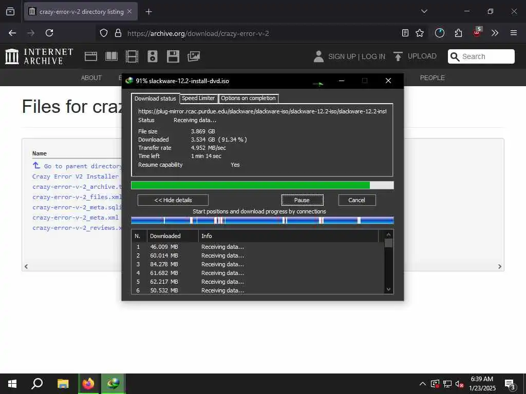Open Windows taskbar search

click(37, 384)
